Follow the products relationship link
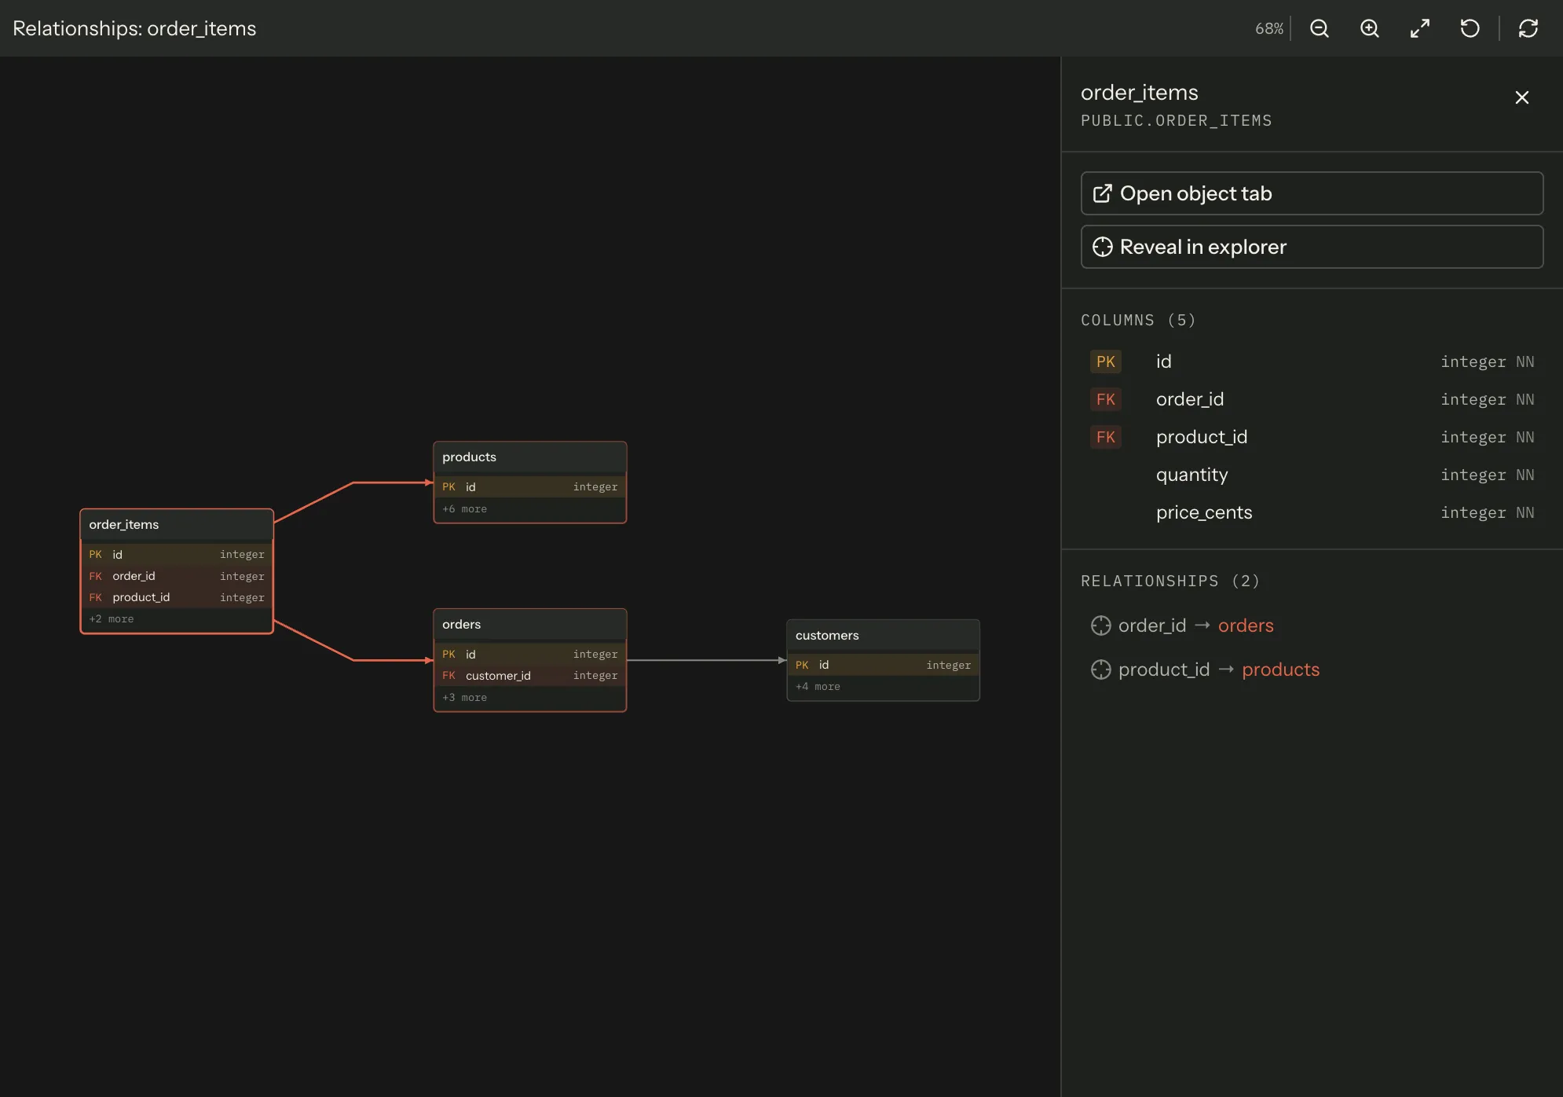1563x1097 pixels. (x=1280, y=670)
